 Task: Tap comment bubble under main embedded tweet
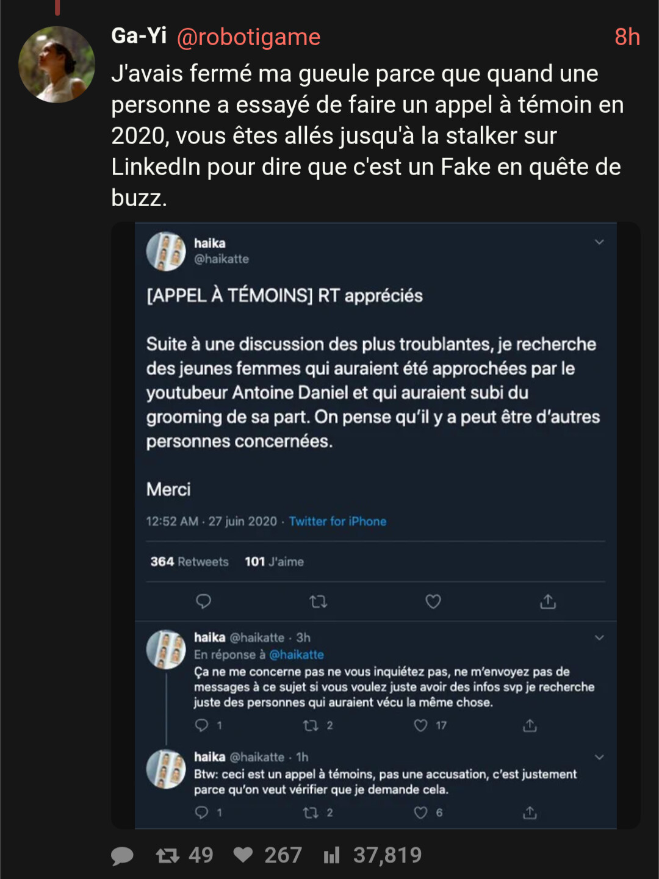(203, 602)
